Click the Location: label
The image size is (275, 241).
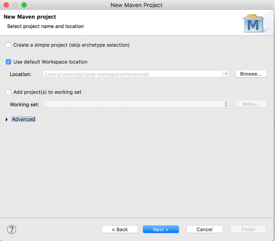(21, 74)
